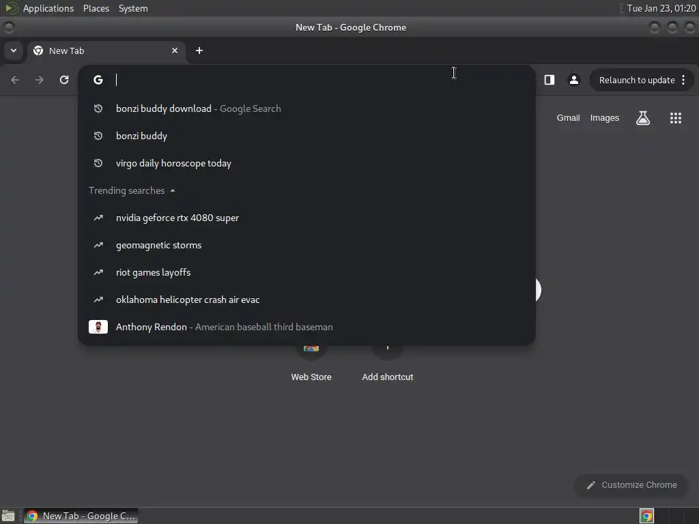Click history clock icon beside 'bonzi buddy'
Viewport: 699px width, 524px height.
click(x=98, y=136)
